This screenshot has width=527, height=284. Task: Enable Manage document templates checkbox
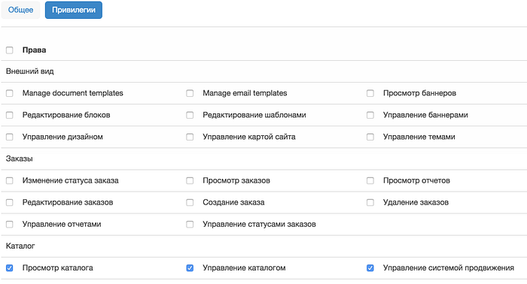coord(9,93)
